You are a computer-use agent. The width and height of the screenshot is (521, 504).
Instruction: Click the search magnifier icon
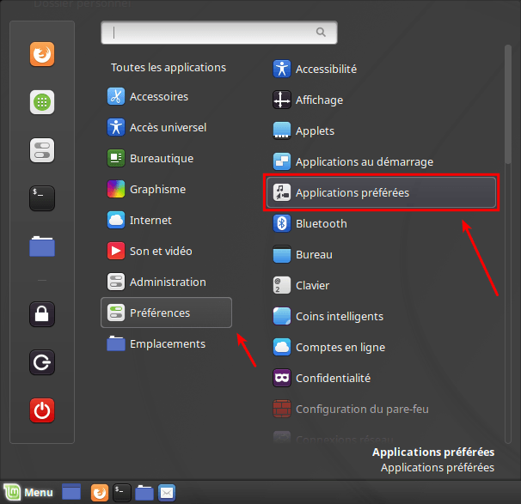pos(321,32)
